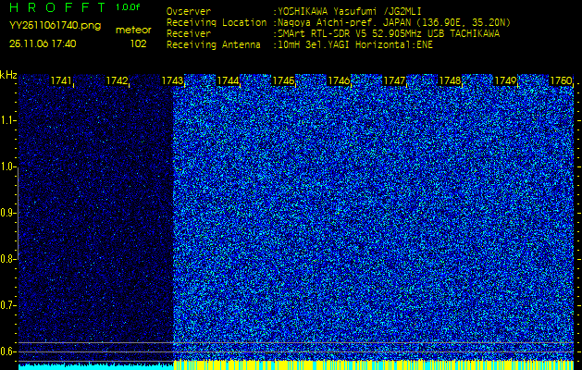The width and height of the screenshot is (582, 370).
Task: Click the 1745 time marker
Action: click(x=283, y=80)
